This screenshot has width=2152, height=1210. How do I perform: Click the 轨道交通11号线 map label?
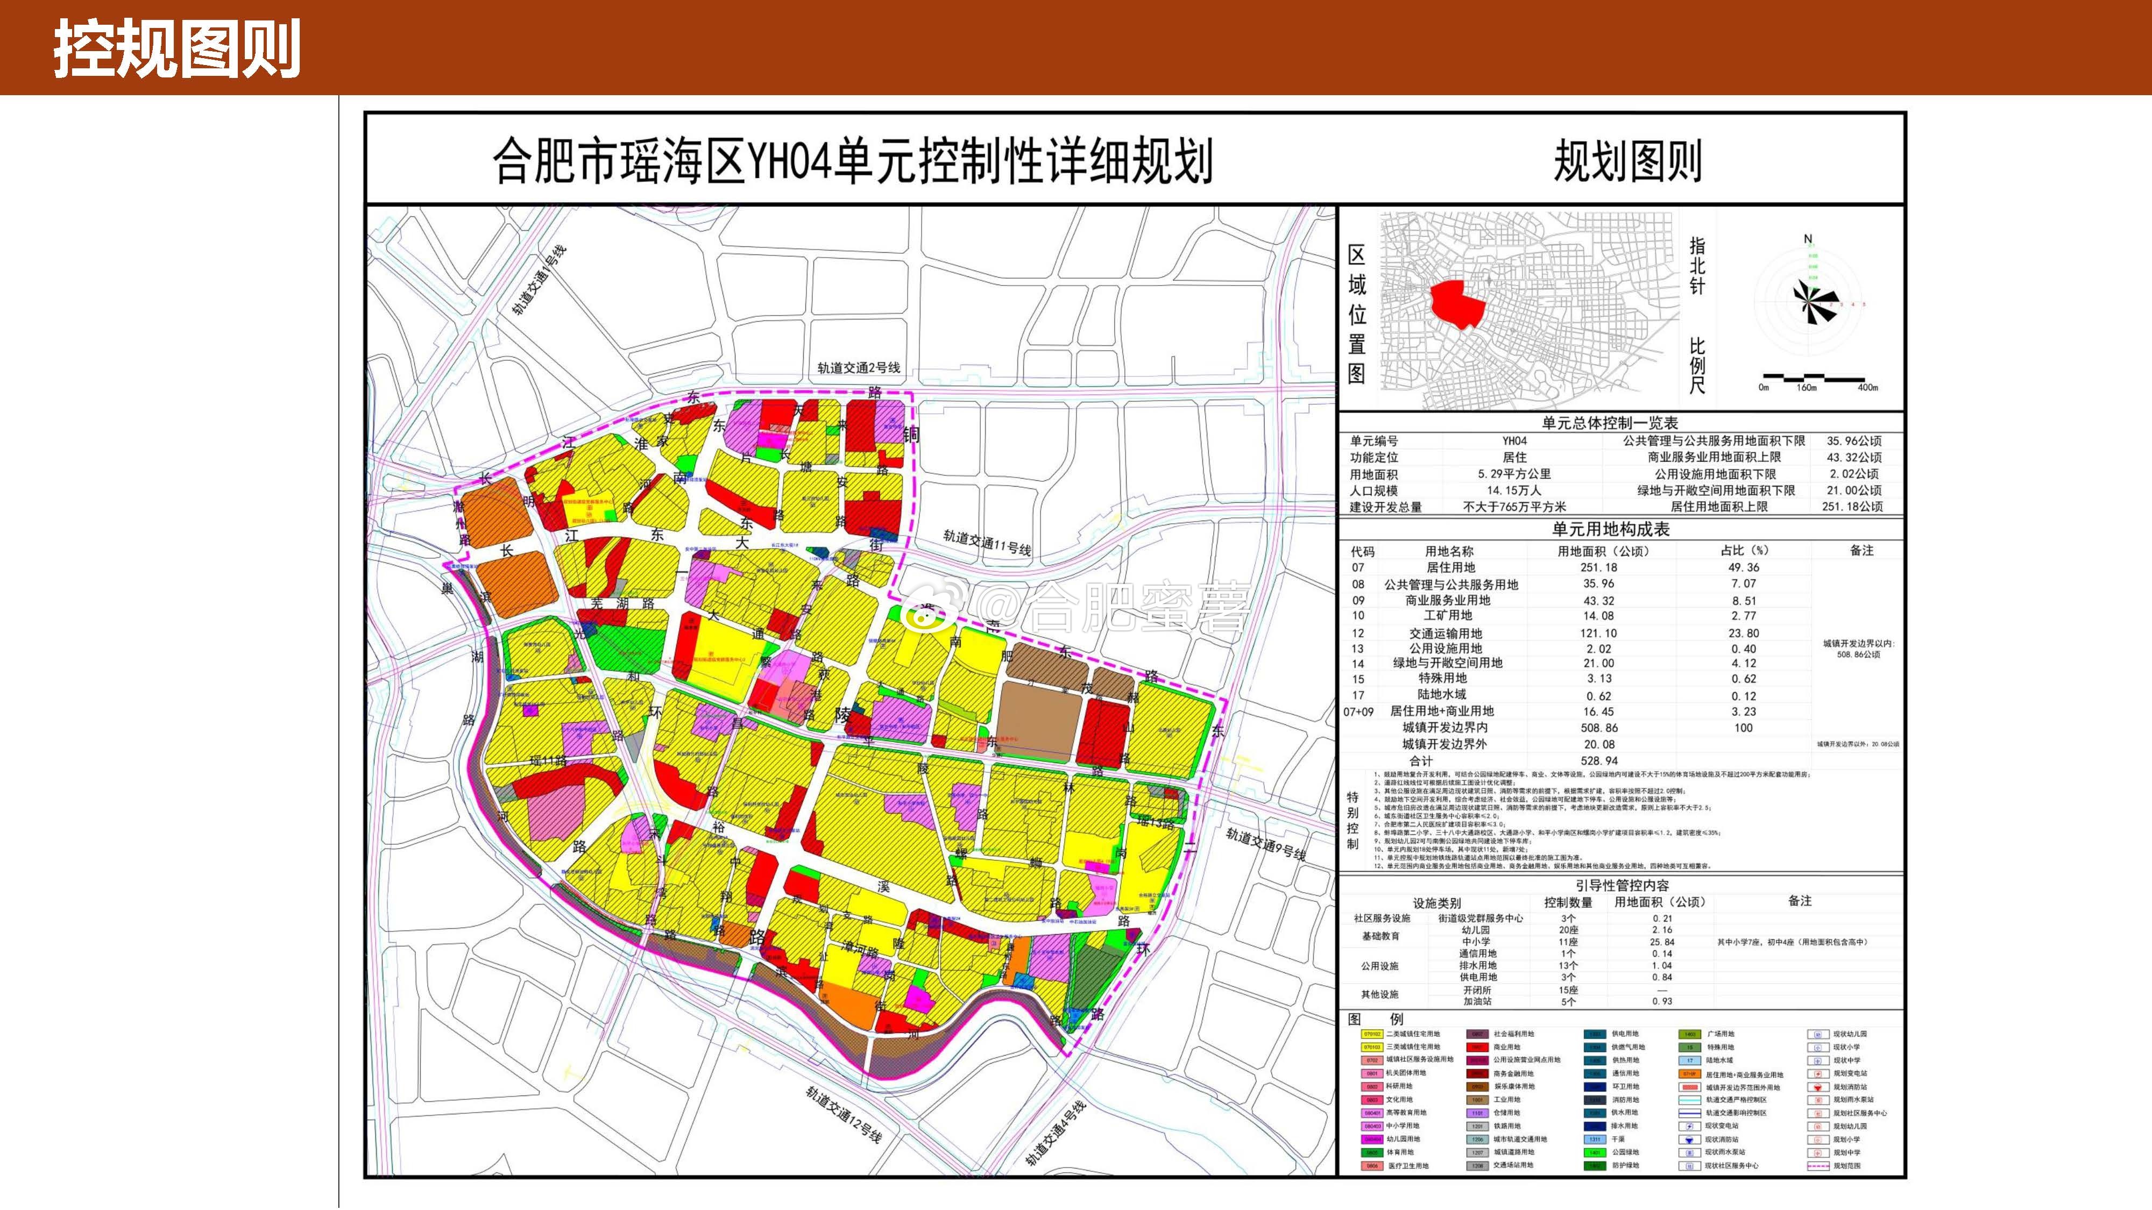pos(987,543)
